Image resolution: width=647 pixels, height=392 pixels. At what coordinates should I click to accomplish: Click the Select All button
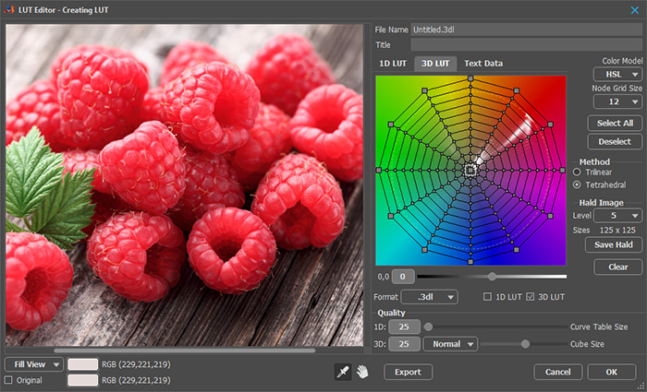pos(615,123)
